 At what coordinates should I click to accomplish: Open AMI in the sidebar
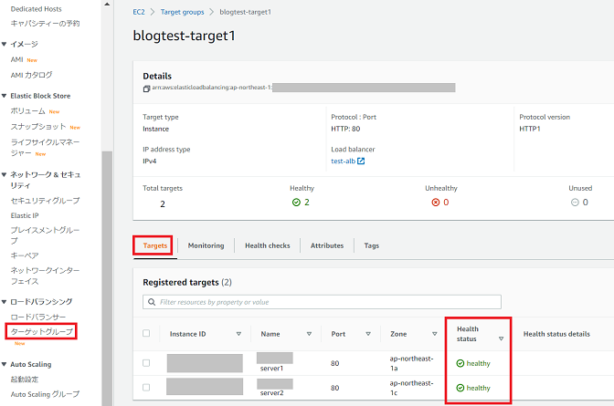coord(16,59)
